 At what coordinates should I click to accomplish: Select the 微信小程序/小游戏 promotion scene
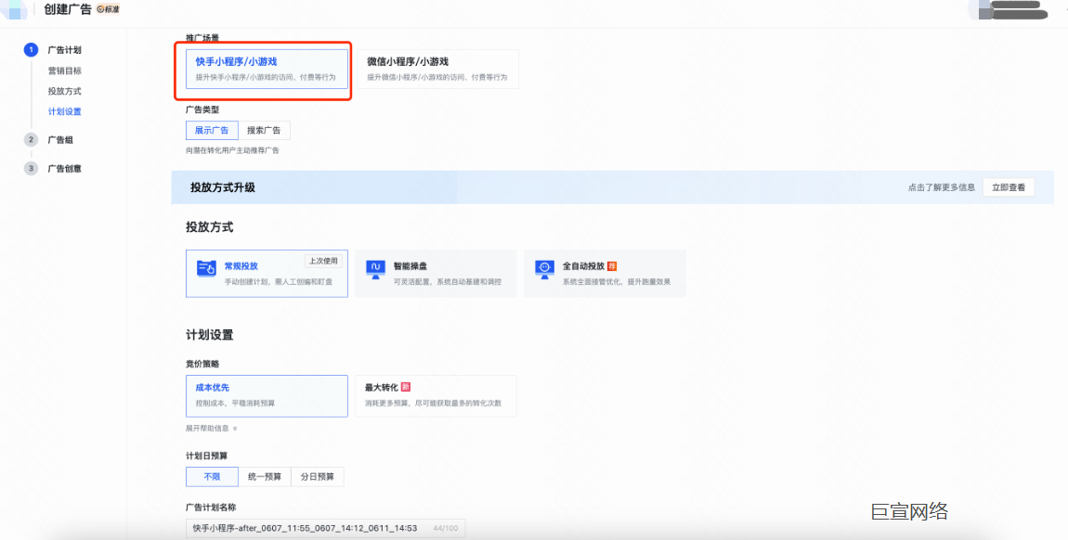(436, 68)
